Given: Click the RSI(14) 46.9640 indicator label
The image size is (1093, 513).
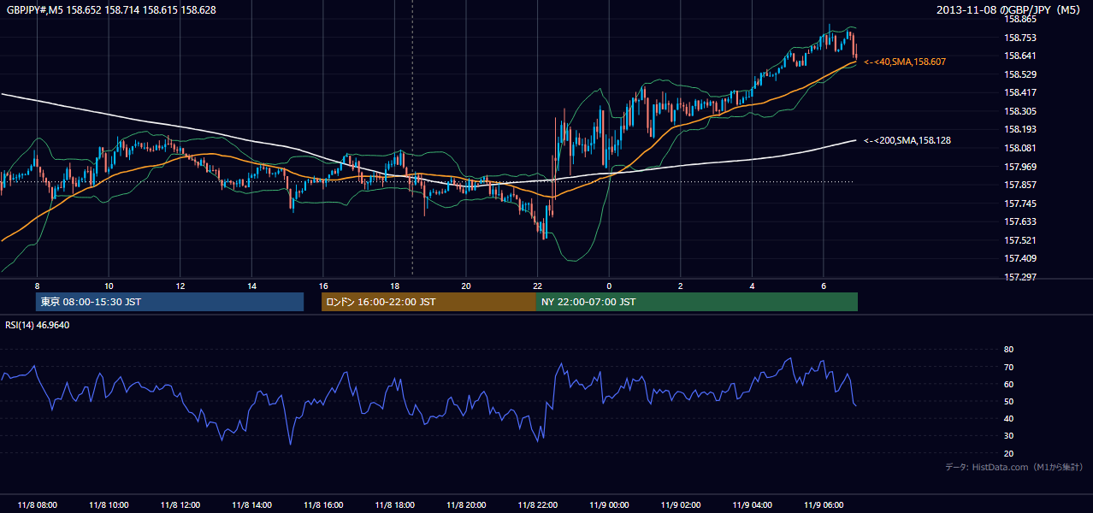Looking at the screenshot, I should [38, 325].
